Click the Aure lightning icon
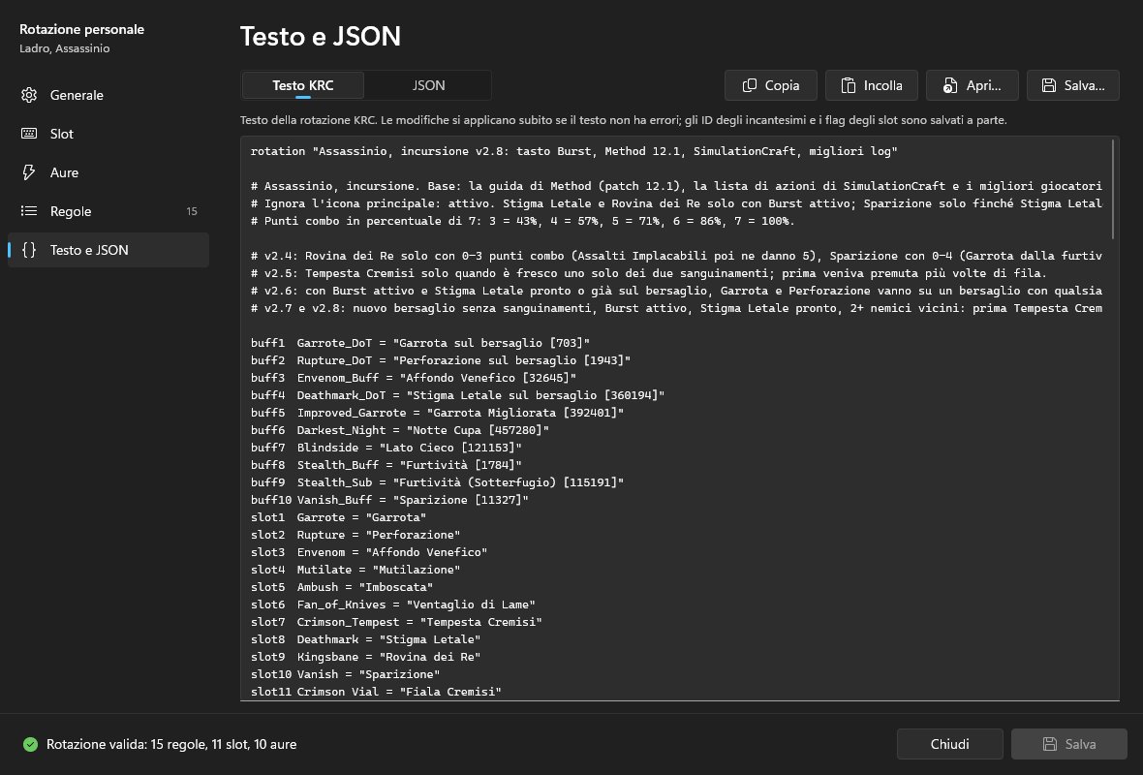 pyautogui.click(x=29, y=172)
